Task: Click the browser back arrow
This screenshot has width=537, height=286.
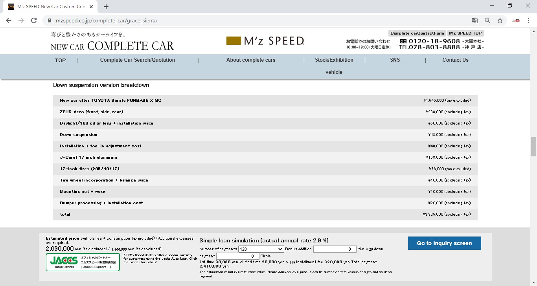Action: click(9, 20)
